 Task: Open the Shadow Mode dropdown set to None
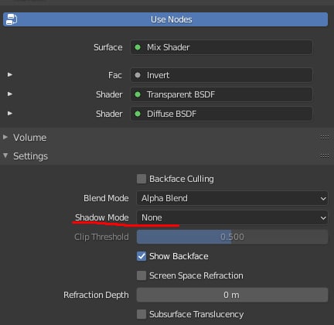[x=232, y=217]
